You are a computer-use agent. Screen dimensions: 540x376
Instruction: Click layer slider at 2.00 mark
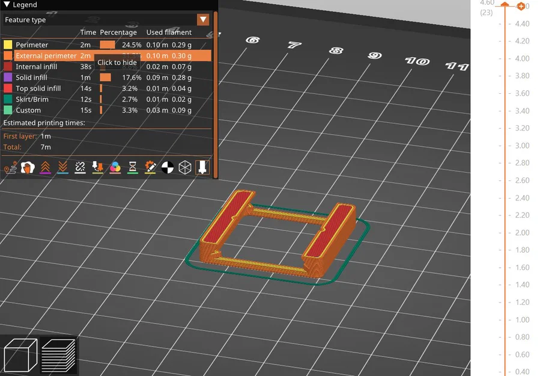505,232
